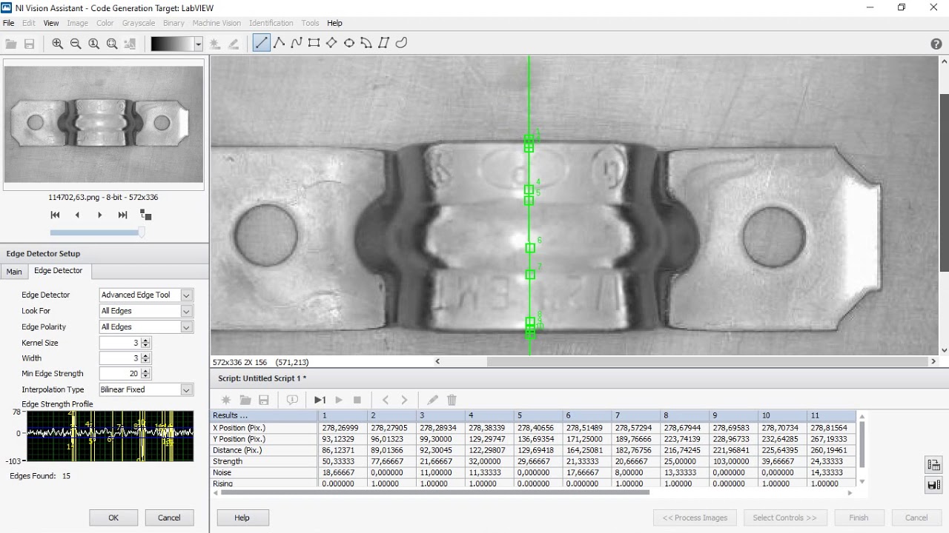Select the Oval ROI tool

pyautogui.click(x=348, y=43)
